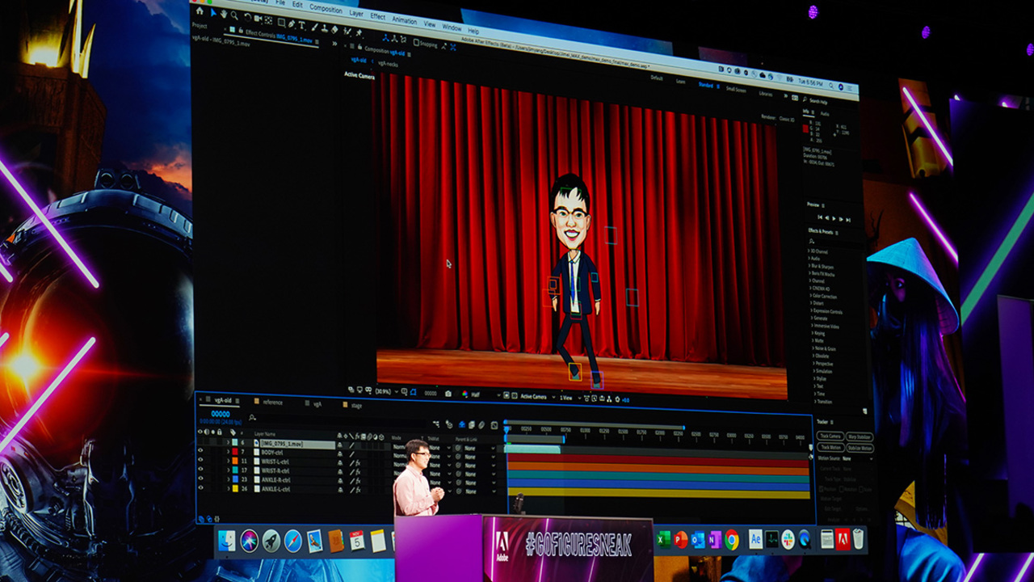The image size is (1034, 582).
Task: Switch to the Standard workspace
Action: pyautogui.click(x=706, y=85)
